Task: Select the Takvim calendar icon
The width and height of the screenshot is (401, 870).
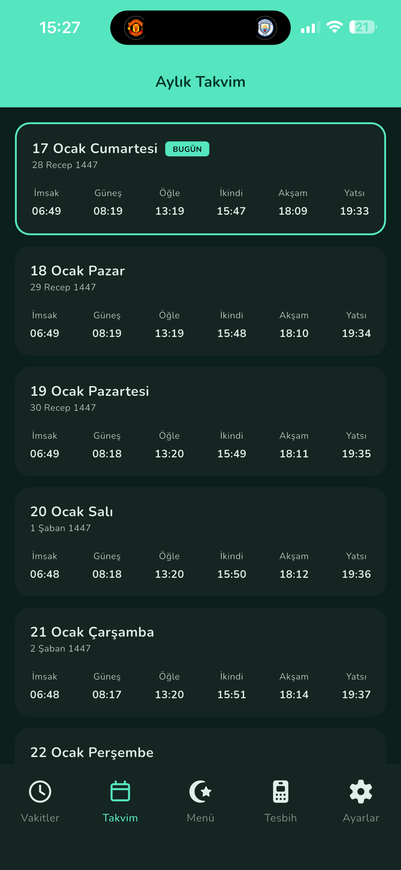Action: point(120,791)
